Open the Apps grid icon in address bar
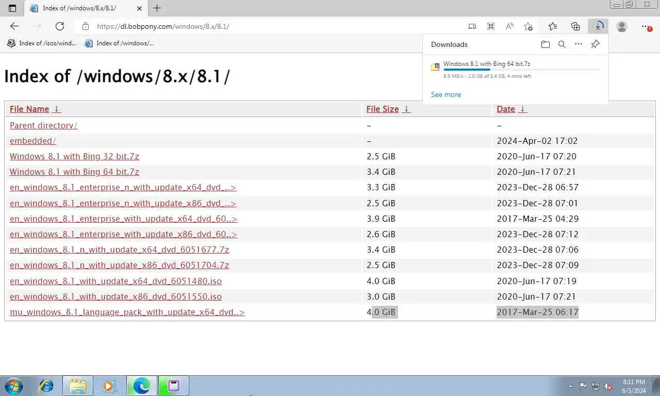The image size is (660, 396). [x=491, y=26]
